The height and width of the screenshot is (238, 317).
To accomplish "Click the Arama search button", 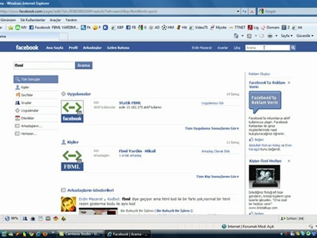I will (x=84, y=65).
